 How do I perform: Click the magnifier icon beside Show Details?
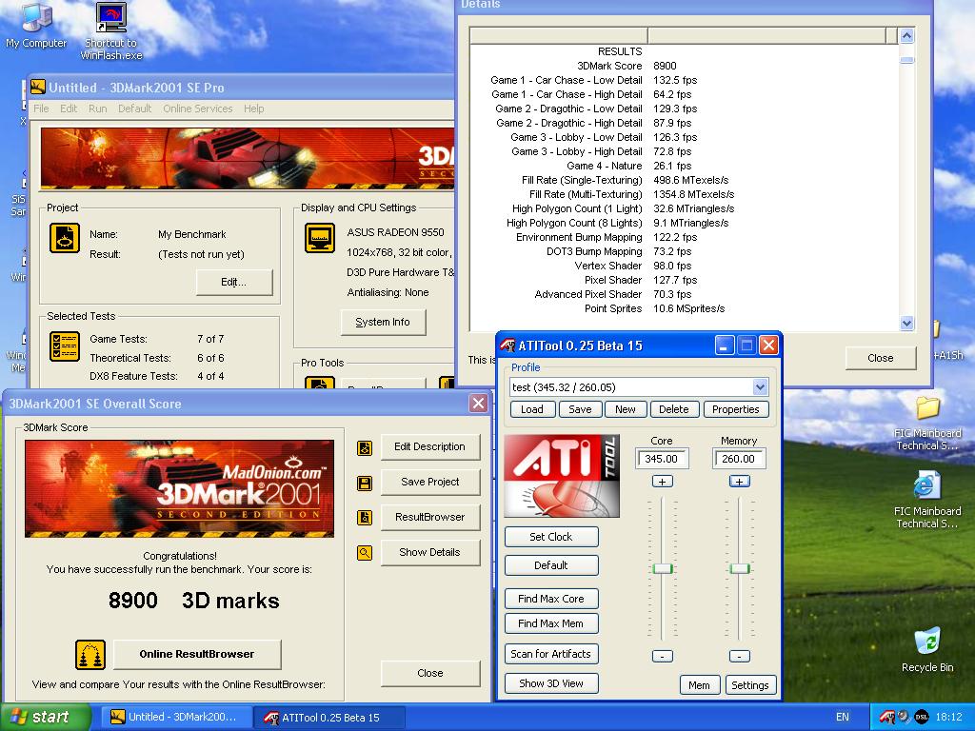coord(365,552)
